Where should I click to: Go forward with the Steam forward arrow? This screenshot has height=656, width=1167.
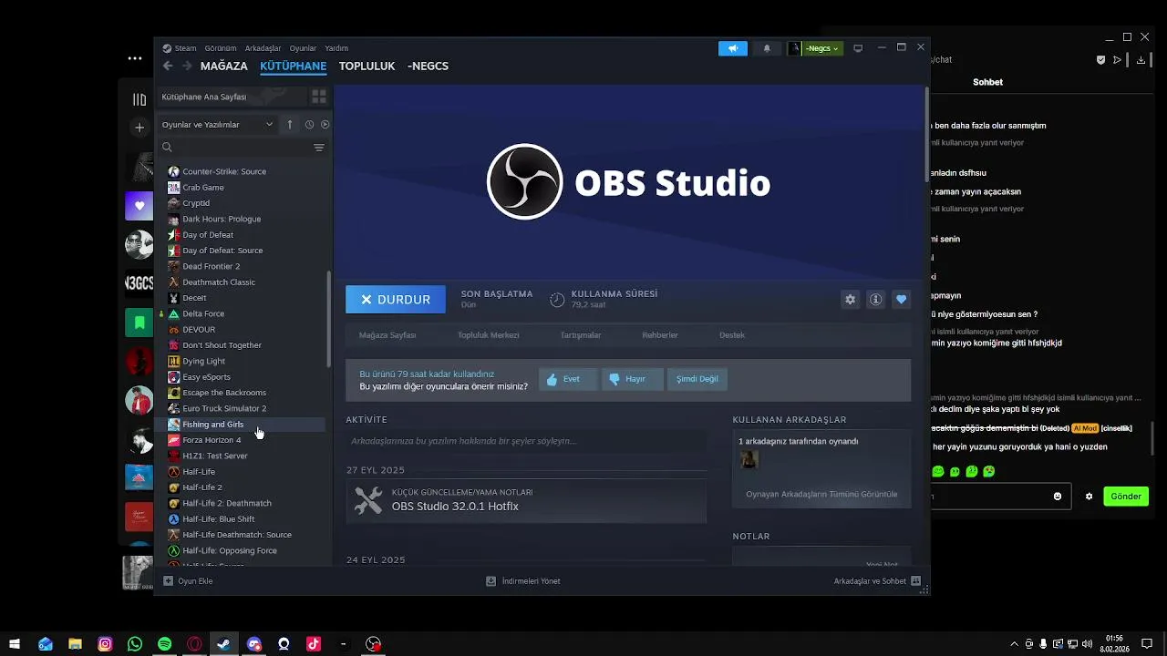tap(187, 66)
